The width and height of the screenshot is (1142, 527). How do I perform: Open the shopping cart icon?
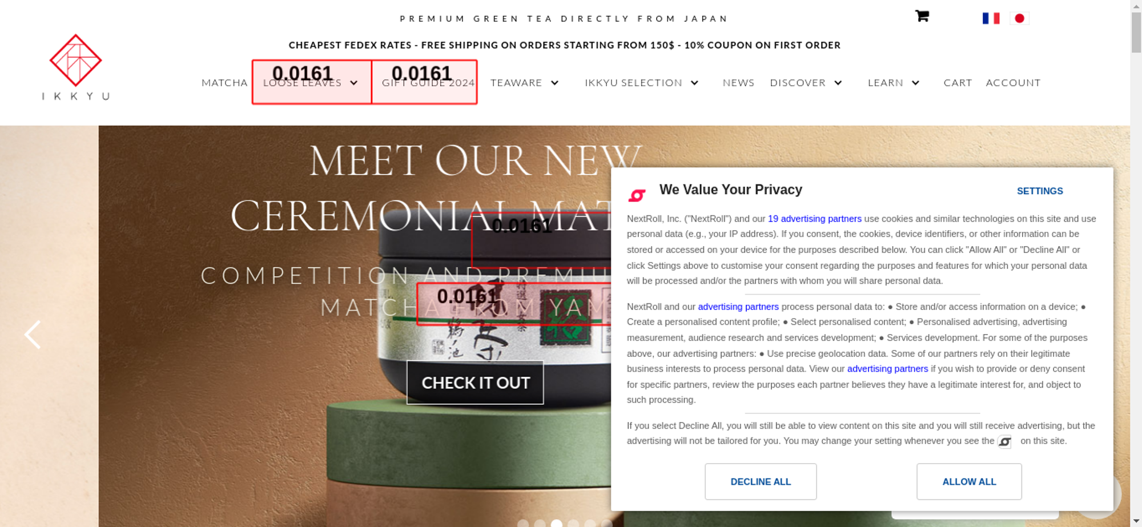[922, 16]
